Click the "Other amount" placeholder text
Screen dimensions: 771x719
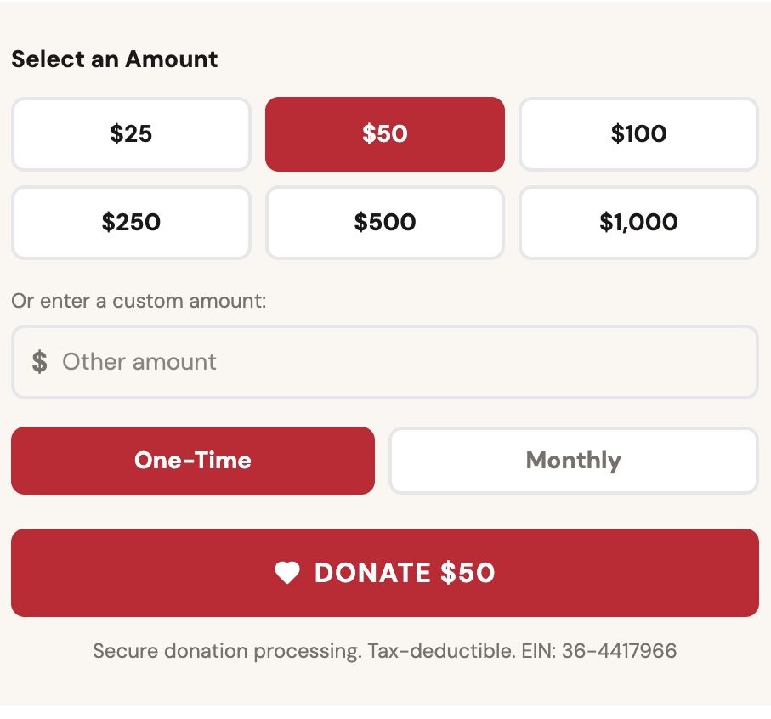[x=139, y=362]
